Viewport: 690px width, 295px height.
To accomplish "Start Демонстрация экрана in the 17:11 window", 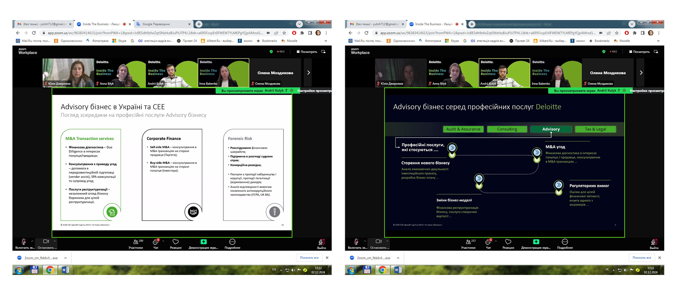I will click(536, 244).
